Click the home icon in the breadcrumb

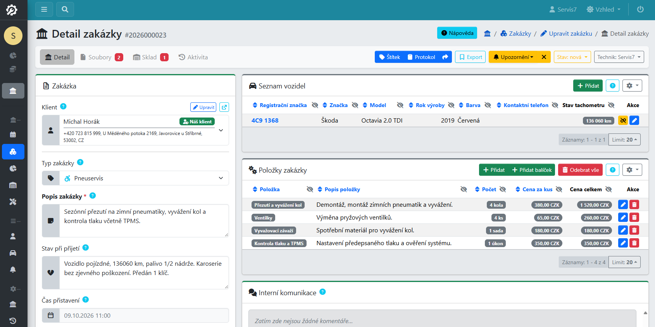(487, 34)
